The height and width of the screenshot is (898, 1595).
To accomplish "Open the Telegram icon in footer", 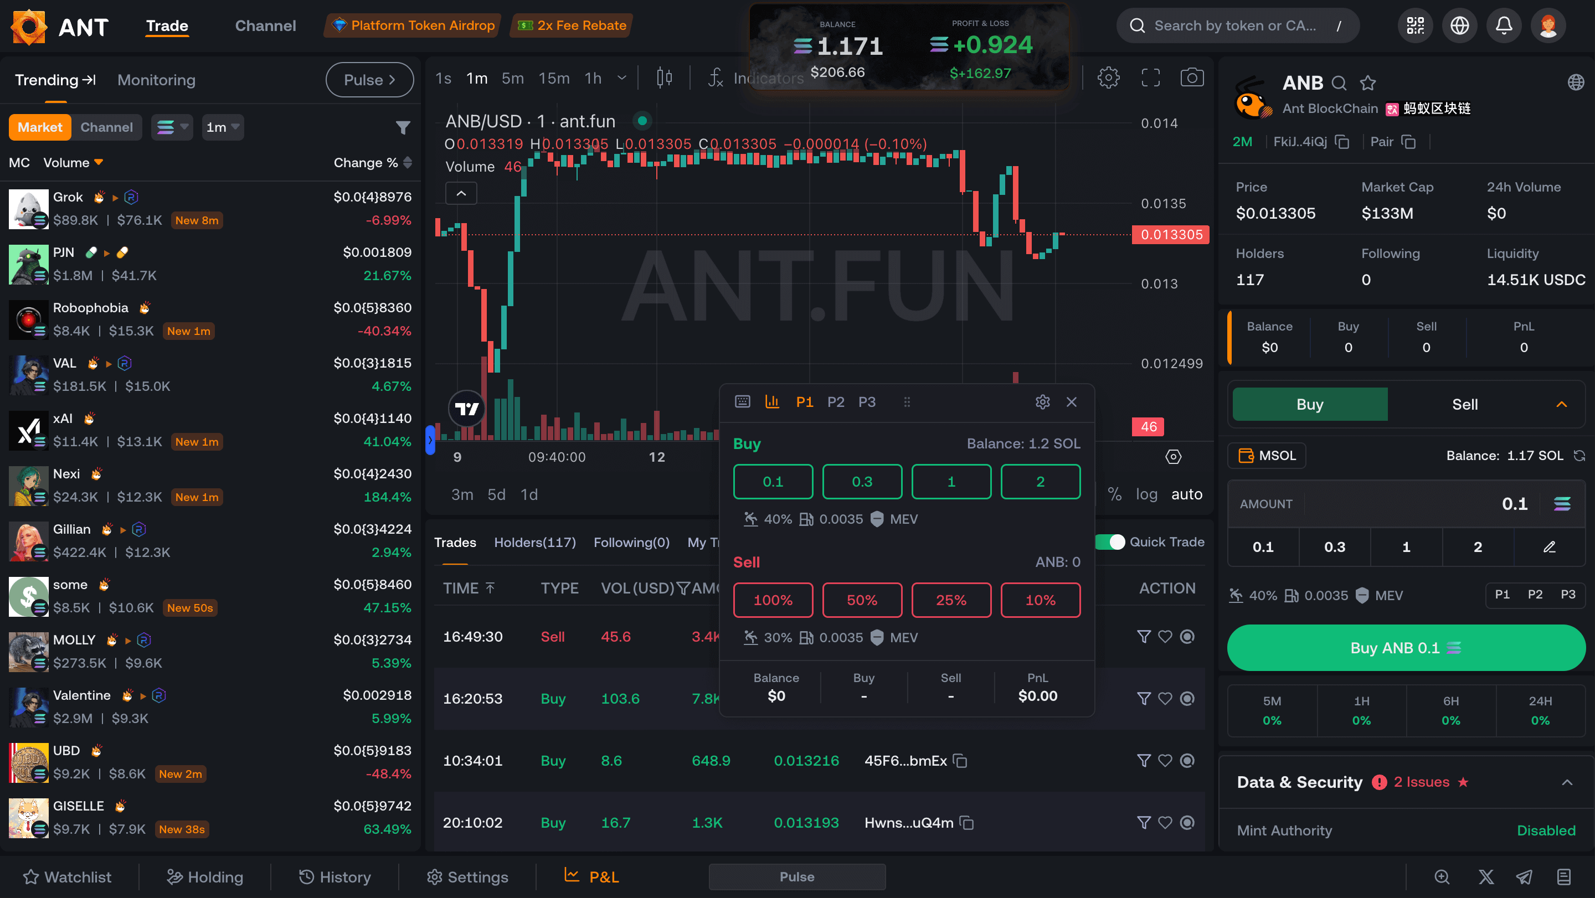I will tap(1524, 877).
